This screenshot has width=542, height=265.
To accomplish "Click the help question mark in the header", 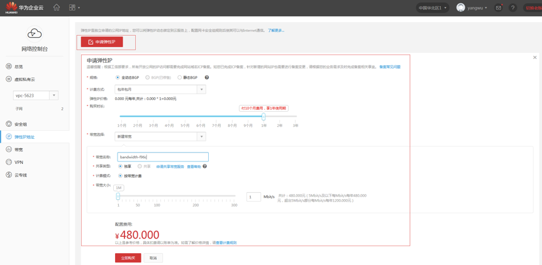I will point(513,8).
